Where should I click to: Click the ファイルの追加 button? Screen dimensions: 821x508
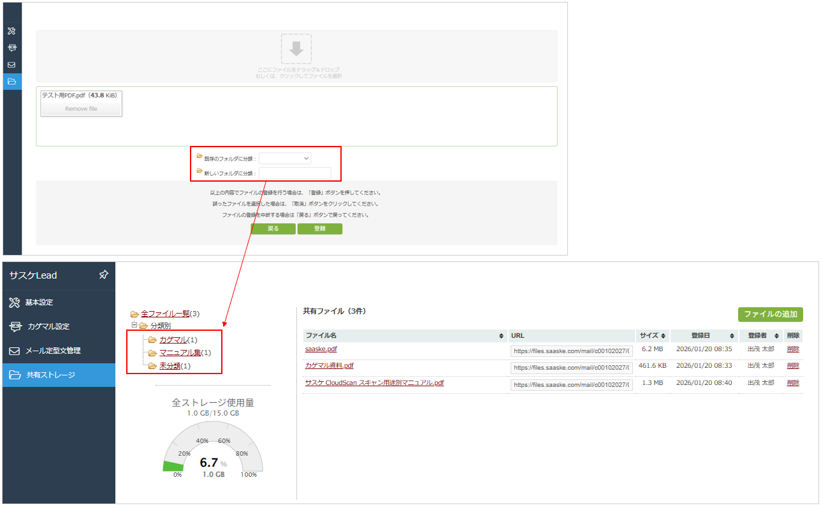coord(770,314)
